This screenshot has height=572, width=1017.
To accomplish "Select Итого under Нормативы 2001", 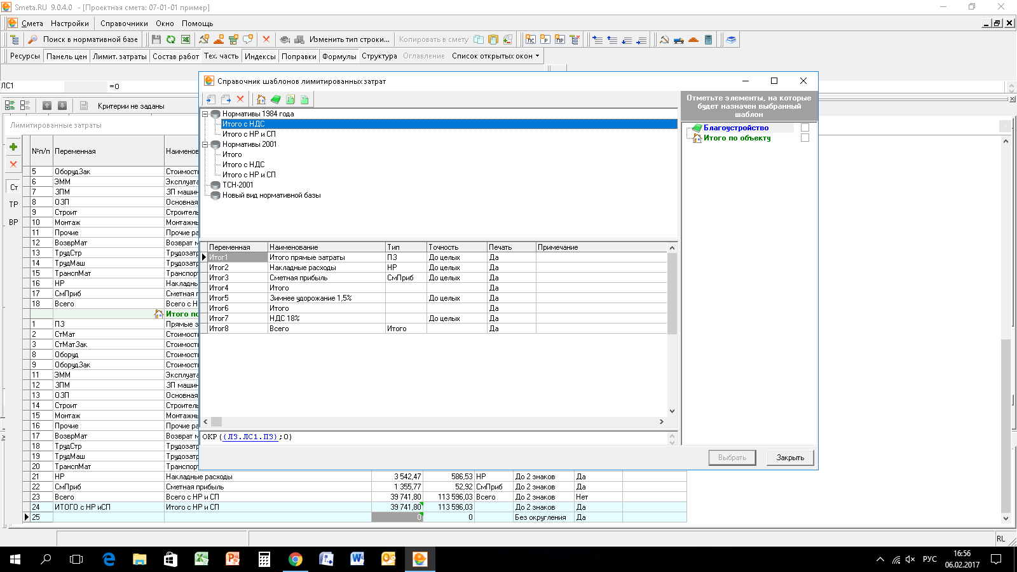I will (x=232, y=154).
